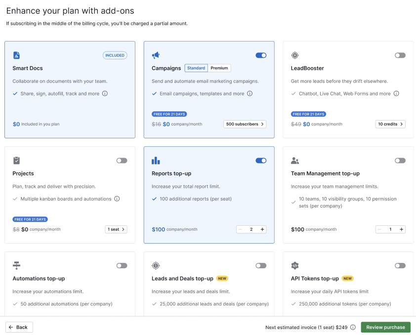The width and height of the screenshot is (416, 335).
Task: Click the API Tokens top-up icon
Action: coord(295,265)
